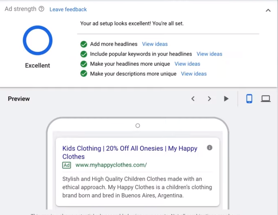Switch to desktop preview
This screenshot has width=278, height=215.
(266, 99)
